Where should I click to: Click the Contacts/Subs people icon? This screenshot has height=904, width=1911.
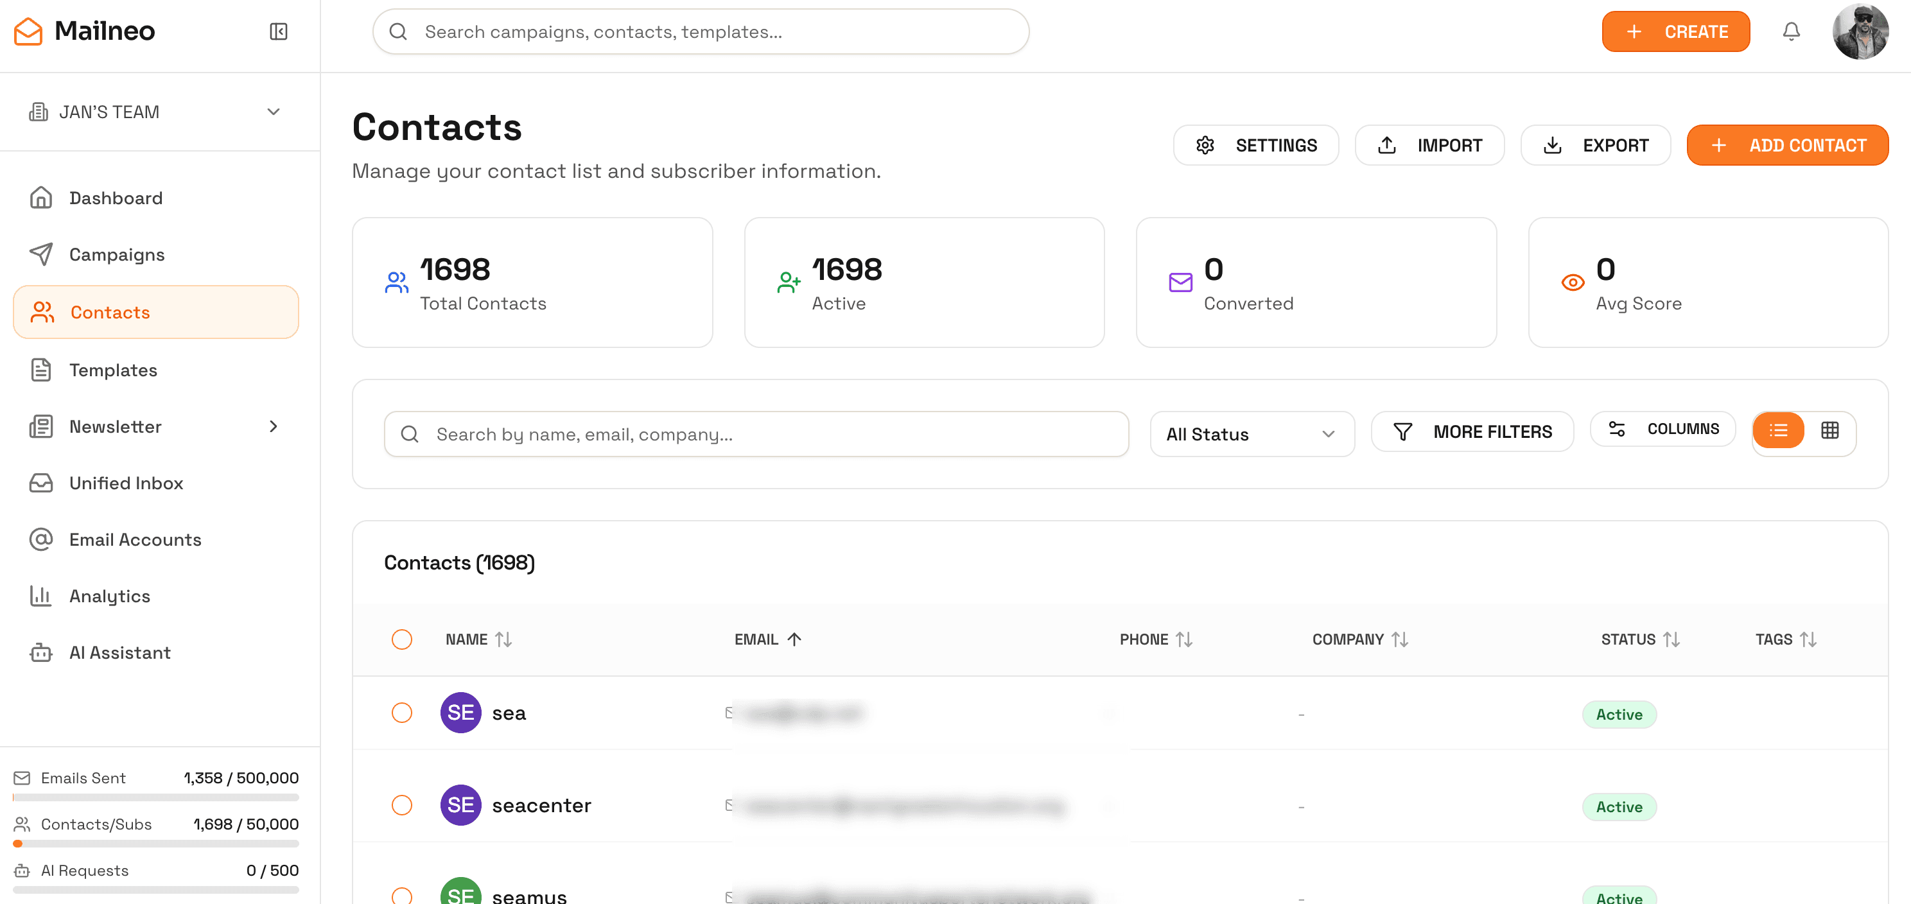coord(22,824)
